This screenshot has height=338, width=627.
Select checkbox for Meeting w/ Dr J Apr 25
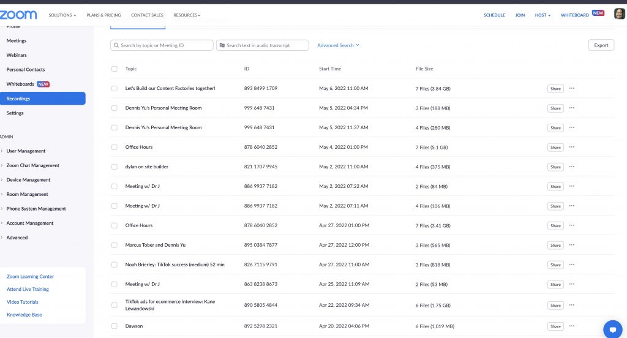tap(115, 284)
